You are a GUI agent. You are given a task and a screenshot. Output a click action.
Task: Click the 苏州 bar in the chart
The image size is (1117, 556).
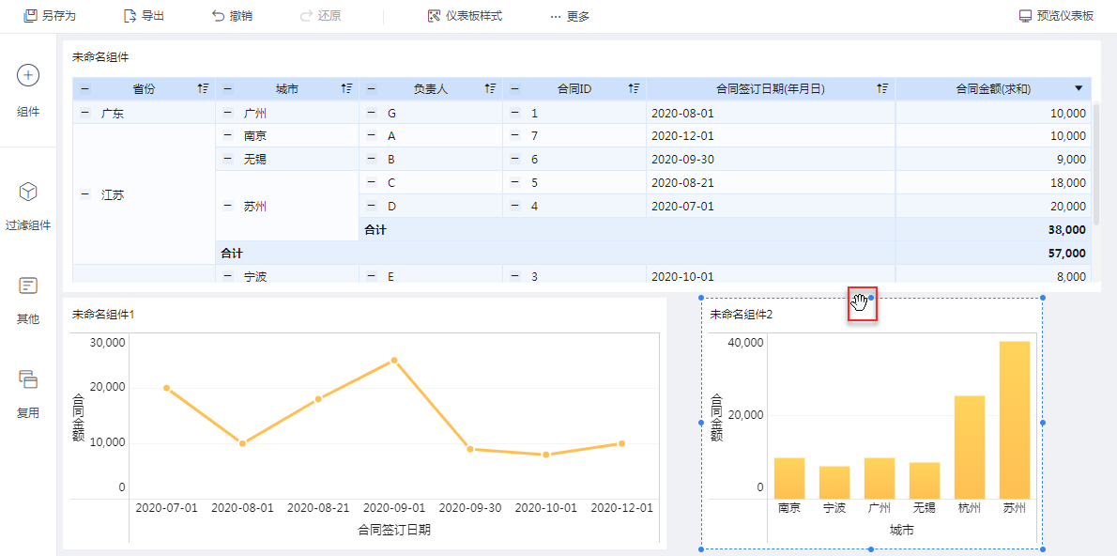click(1015, 420)
